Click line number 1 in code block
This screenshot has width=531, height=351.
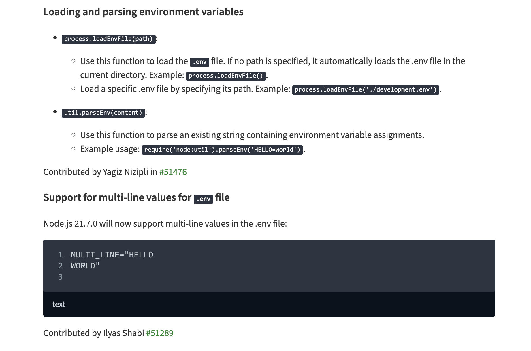coord(60,255)
